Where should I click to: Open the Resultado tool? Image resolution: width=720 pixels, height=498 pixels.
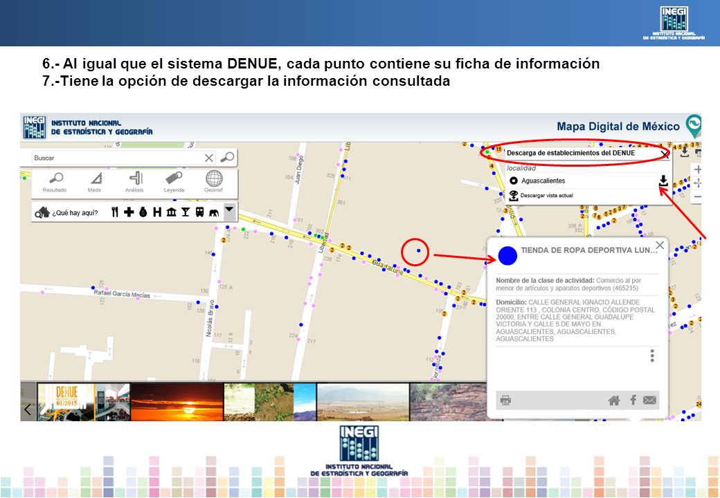coord(55,182)
